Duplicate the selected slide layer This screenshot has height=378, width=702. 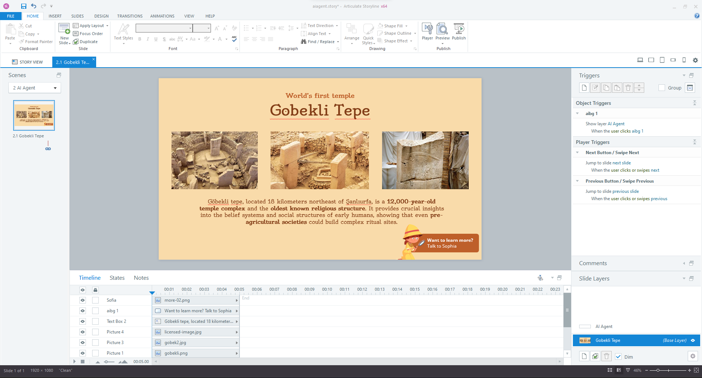[x=595, y=356]
